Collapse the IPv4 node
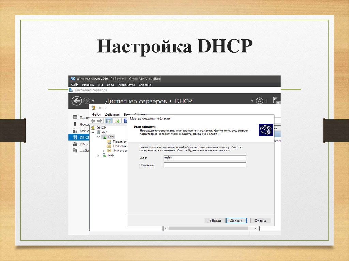349x261 pixels. tap(98, 137)
